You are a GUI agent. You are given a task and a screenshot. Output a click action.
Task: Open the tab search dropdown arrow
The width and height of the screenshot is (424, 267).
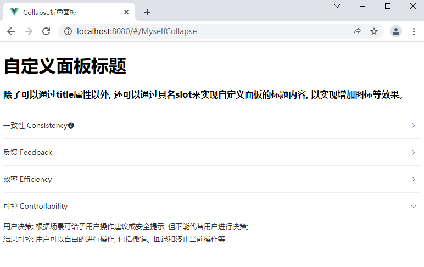pos(337,6)
